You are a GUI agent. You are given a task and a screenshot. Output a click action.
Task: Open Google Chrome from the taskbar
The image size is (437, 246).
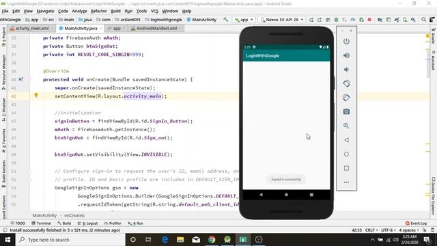[x=212, y=240]
